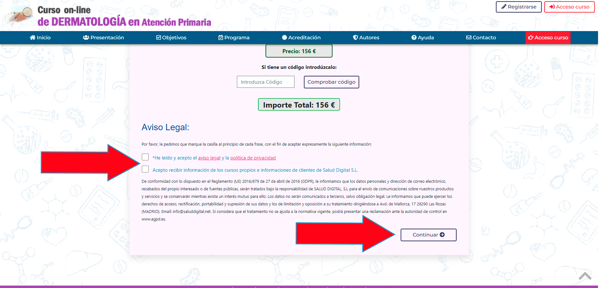Go to the Programa menu item
This screenshot has height=288, width=603.
(x=234, y=37)
